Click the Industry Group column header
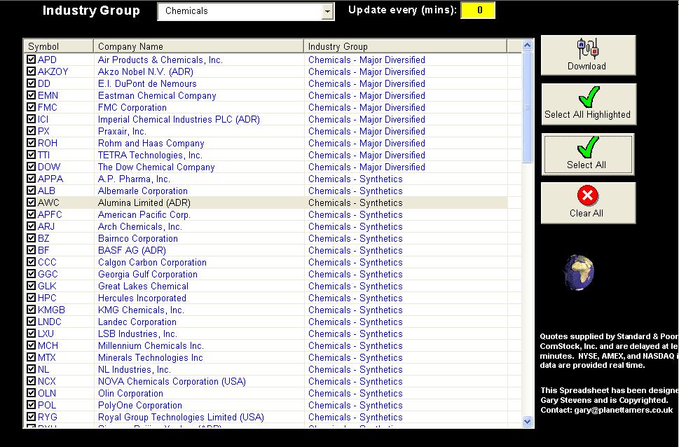Image resolution: width=679 pixels, height=447 pixels. (x=405, y=47)
